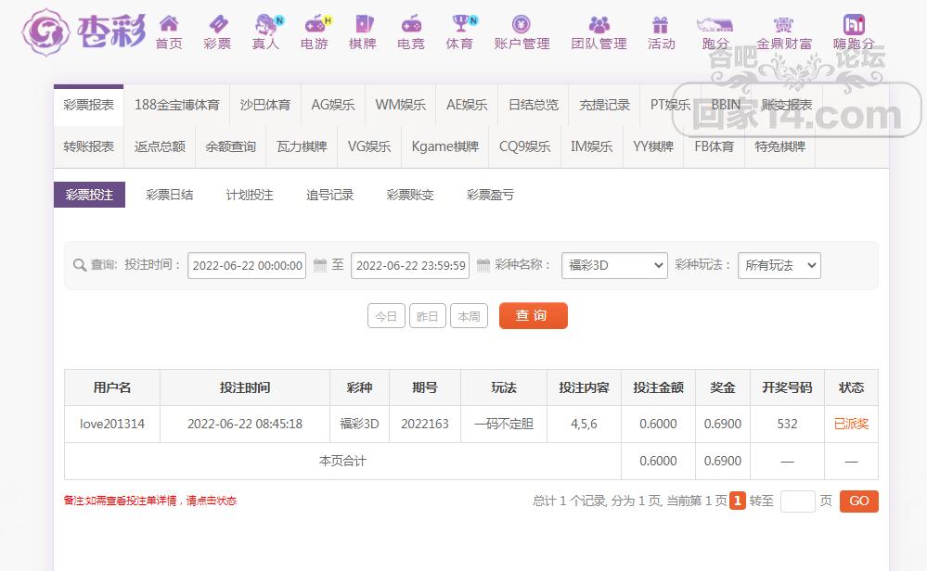
Task: Focus the end time field 2022-06-22 23:59:59
Action: tap(410, 265)
